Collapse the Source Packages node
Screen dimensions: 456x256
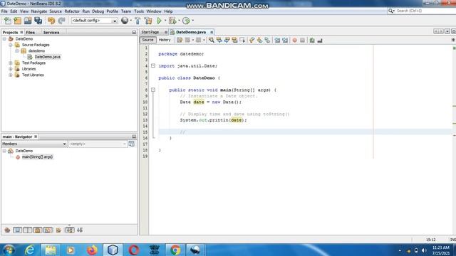point(11,45)
